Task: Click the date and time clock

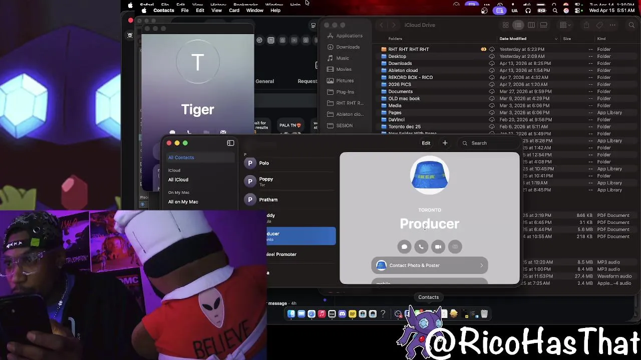Action: coord(612,10)
